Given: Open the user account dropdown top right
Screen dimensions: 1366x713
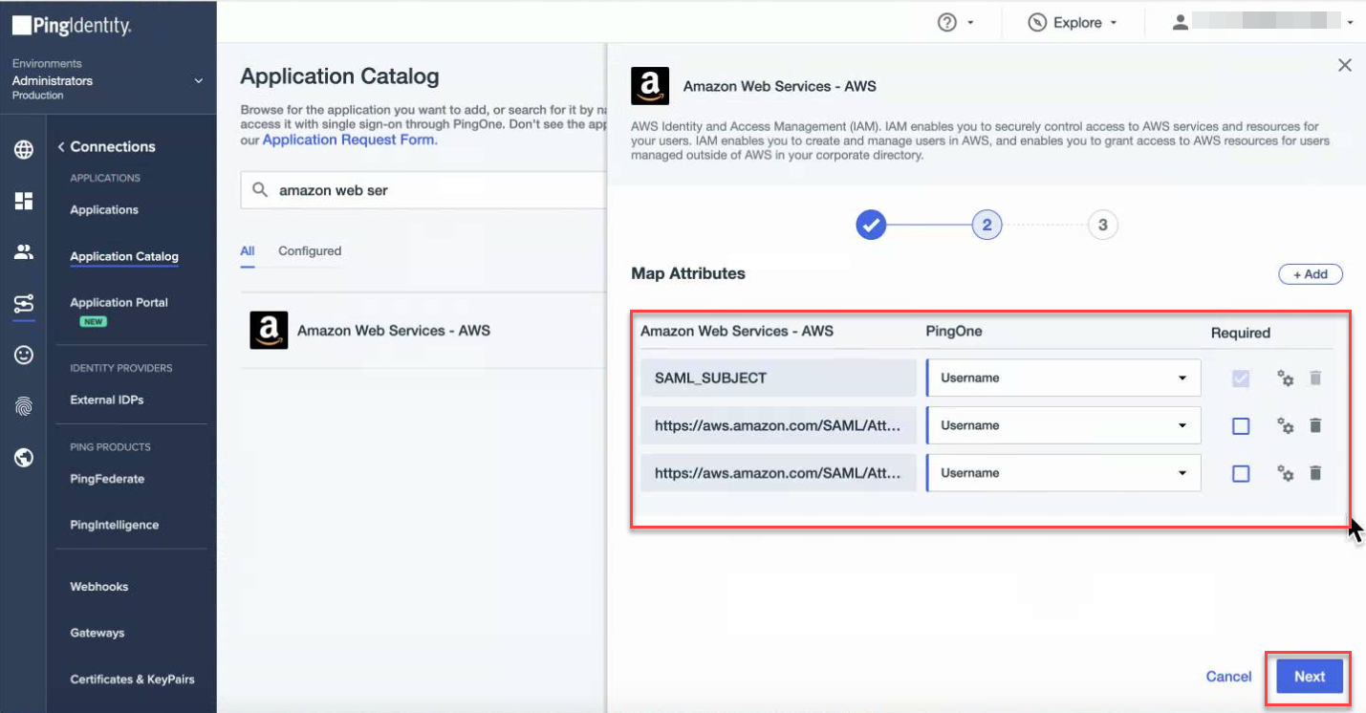Looking at the screenshot, I should 1349,21.
